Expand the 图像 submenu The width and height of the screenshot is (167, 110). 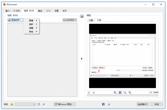[x=31, y=21]
